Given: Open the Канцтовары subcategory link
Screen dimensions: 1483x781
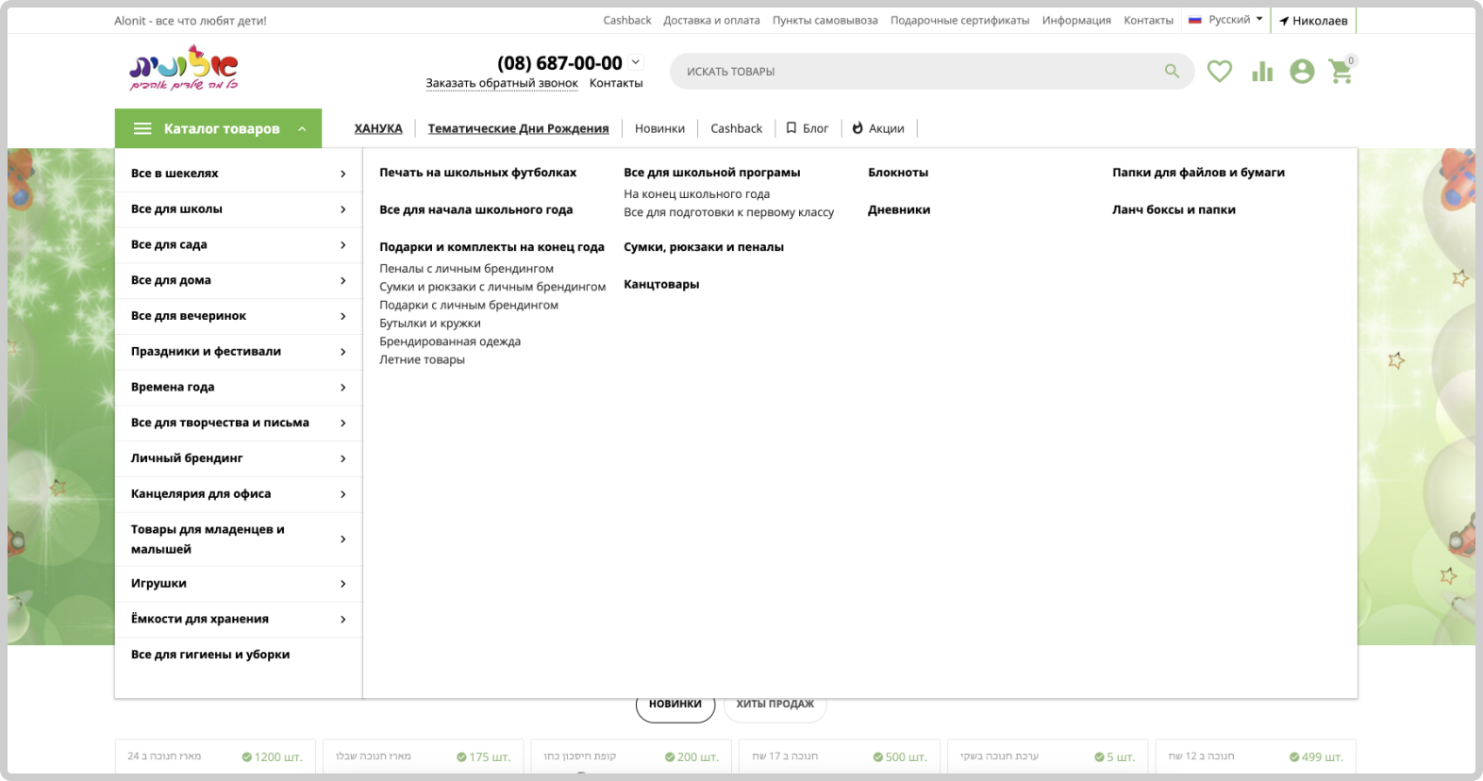Looking at the screenshot, I should click(661, 284).
